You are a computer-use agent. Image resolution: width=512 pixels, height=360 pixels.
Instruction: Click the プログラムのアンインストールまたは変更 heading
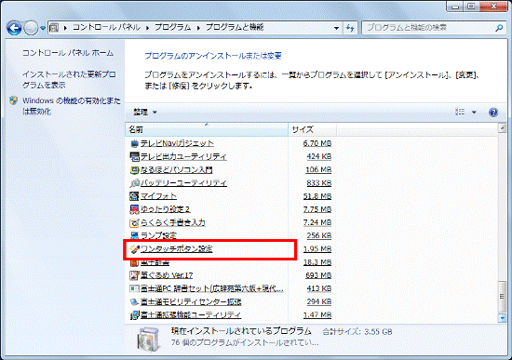(x=213, y=56)
